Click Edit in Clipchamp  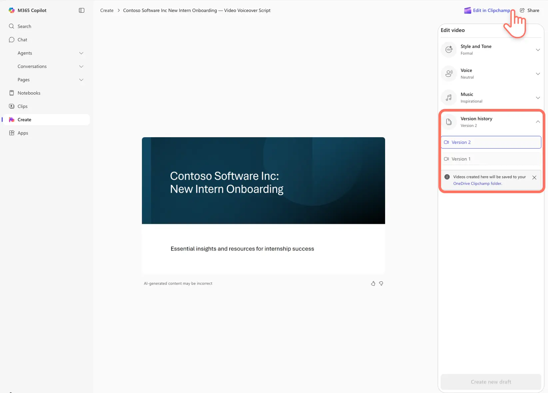[x=487, y=10]
